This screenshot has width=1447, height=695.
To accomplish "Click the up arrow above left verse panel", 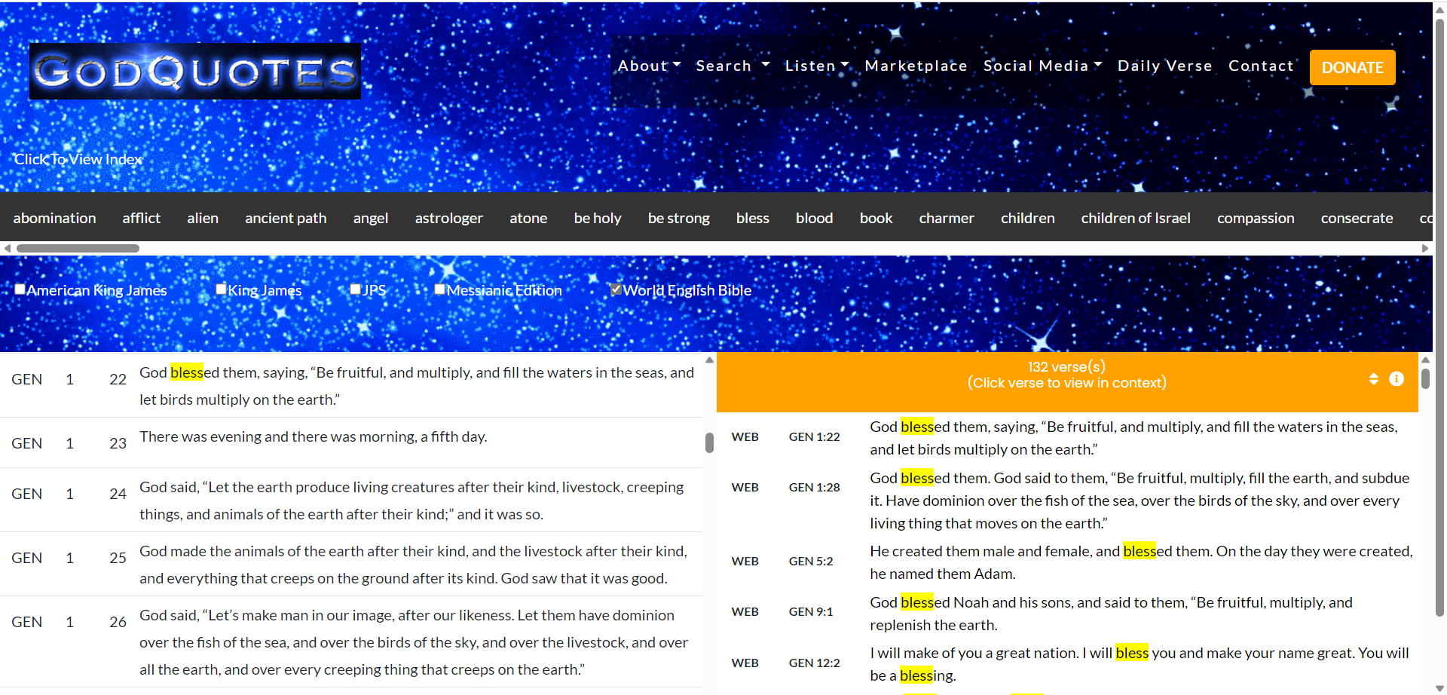I will click(709, 360).
